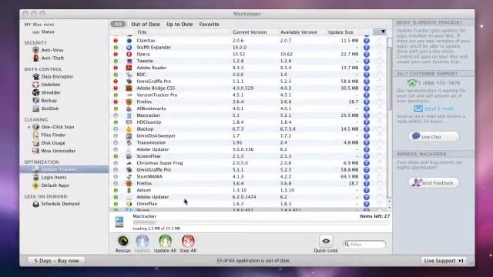The height and width of the screenshot is (277, 493).
Task: Select the OmniPlan row
Action: 248,203
